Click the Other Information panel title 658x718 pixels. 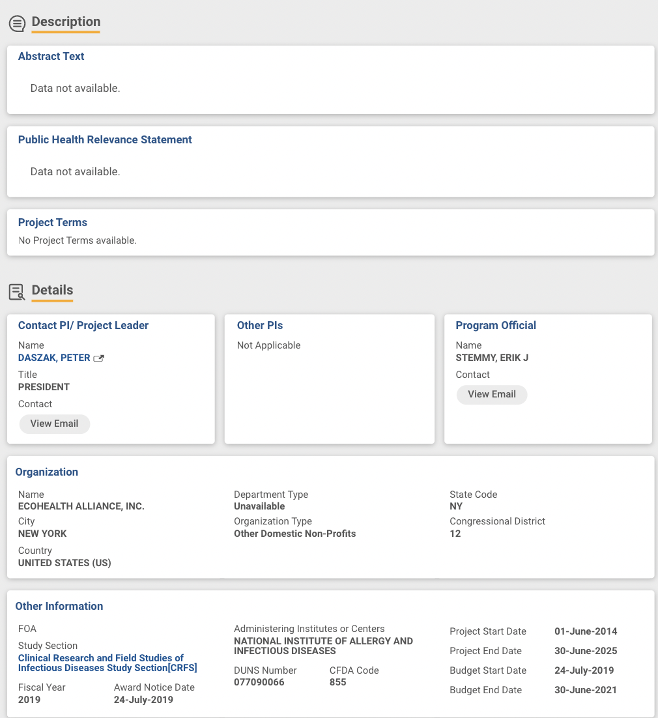tap(59, 606)
